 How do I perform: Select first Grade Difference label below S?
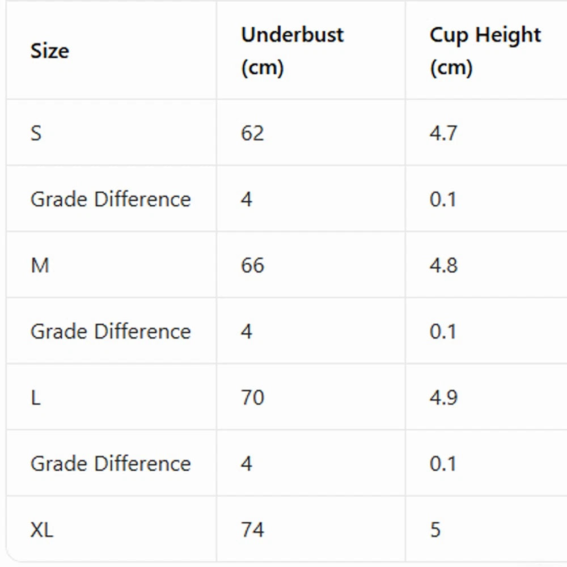click(111, 199)
